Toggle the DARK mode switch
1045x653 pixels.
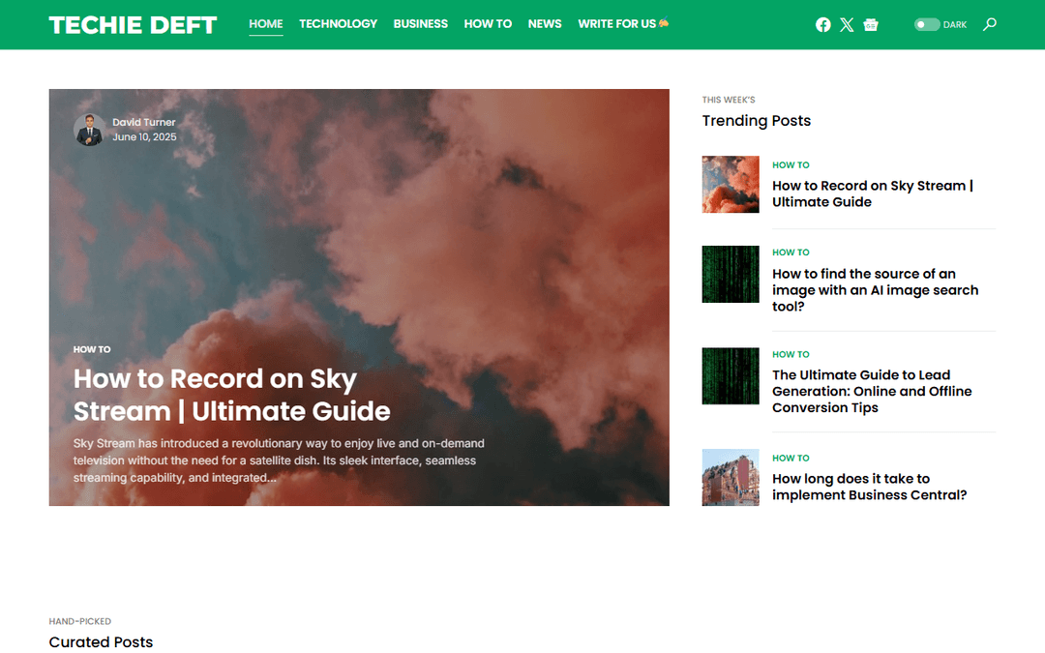(926, 24)
